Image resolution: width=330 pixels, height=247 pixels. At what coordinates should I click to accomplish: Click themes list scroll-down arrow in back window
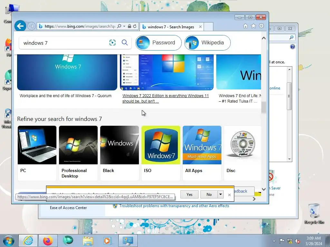(x=289, y=159)
